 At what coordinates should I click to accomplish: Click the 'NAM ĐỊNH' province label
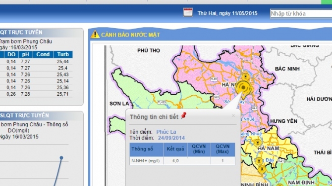tap(301, 183)
